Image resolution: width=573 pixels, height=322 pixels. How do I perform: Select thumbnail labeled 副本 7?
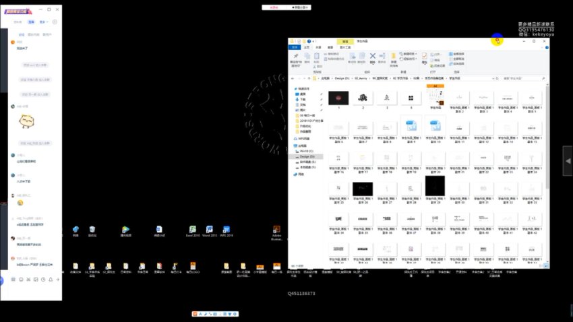pos(363,132)
